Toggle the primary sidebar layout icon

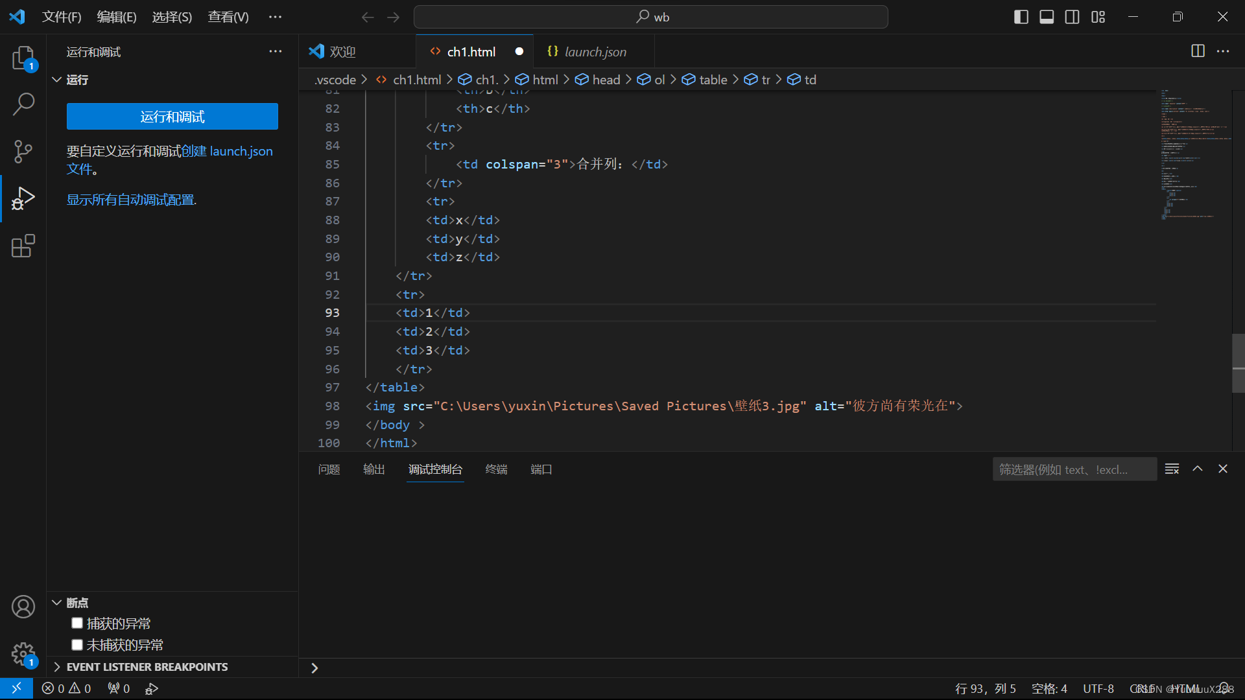coord(1021,17)
